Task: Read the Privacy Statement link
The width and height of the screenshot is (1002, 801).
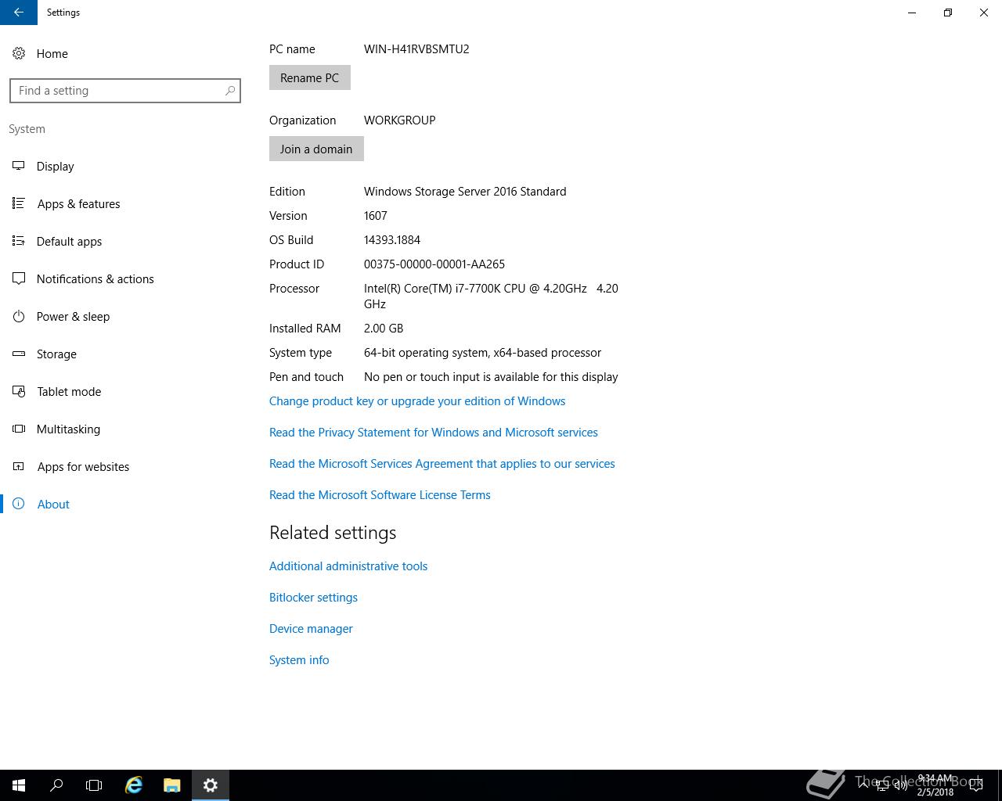Action: (433, 433)
